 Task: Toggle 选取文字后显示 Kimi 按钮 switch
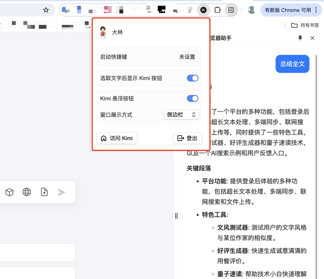pyautogui.click(x=193, y=78)
